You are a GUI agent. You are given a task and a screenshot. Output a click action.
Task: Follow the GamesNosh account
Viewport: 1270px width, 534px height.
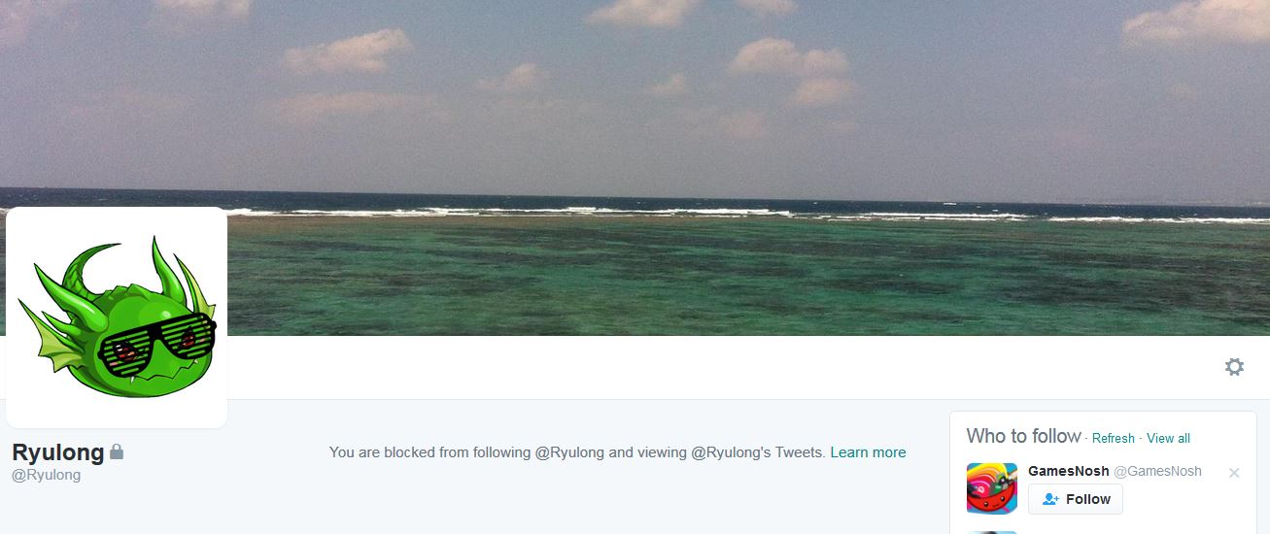tap(1076, 499)
